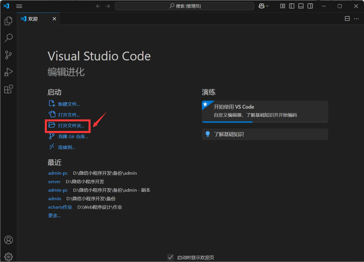Click the file icon beside 打开文件
Viewport: 364px width, 262px height.
pos(52,114)
